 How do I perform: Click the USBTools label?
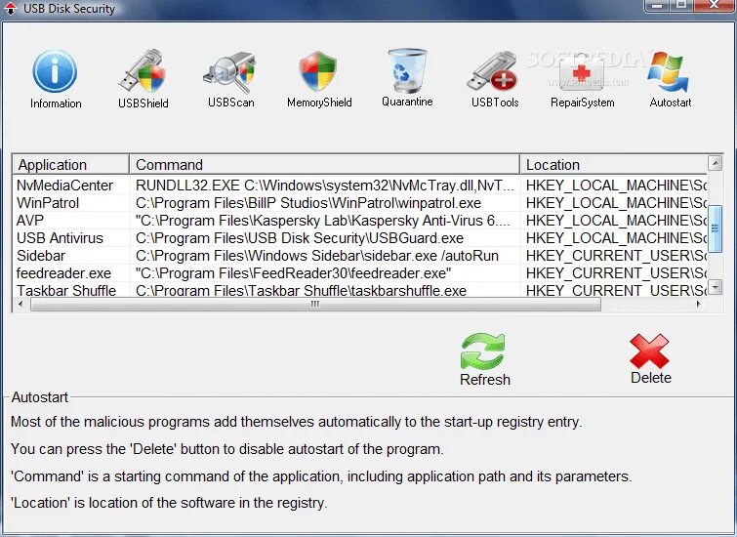pyautogui.click(x=495, y=103)
